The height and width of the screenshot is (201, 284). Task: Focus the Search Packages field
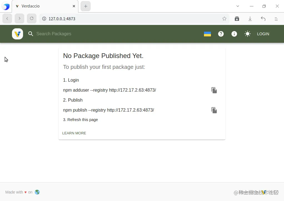click(54, 34)
